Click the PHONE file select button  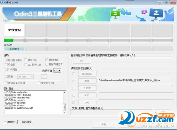pyautogui.click(x=87, y=88)
